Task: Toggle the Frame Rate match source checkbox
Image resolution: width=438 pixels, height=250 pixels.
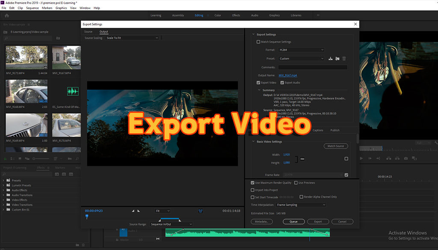Action: pos(346,175)
